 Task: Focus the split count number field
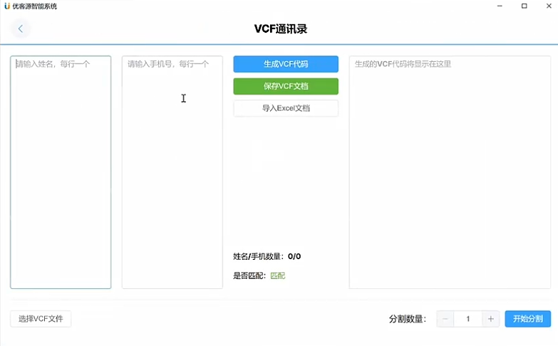(467, 319)
